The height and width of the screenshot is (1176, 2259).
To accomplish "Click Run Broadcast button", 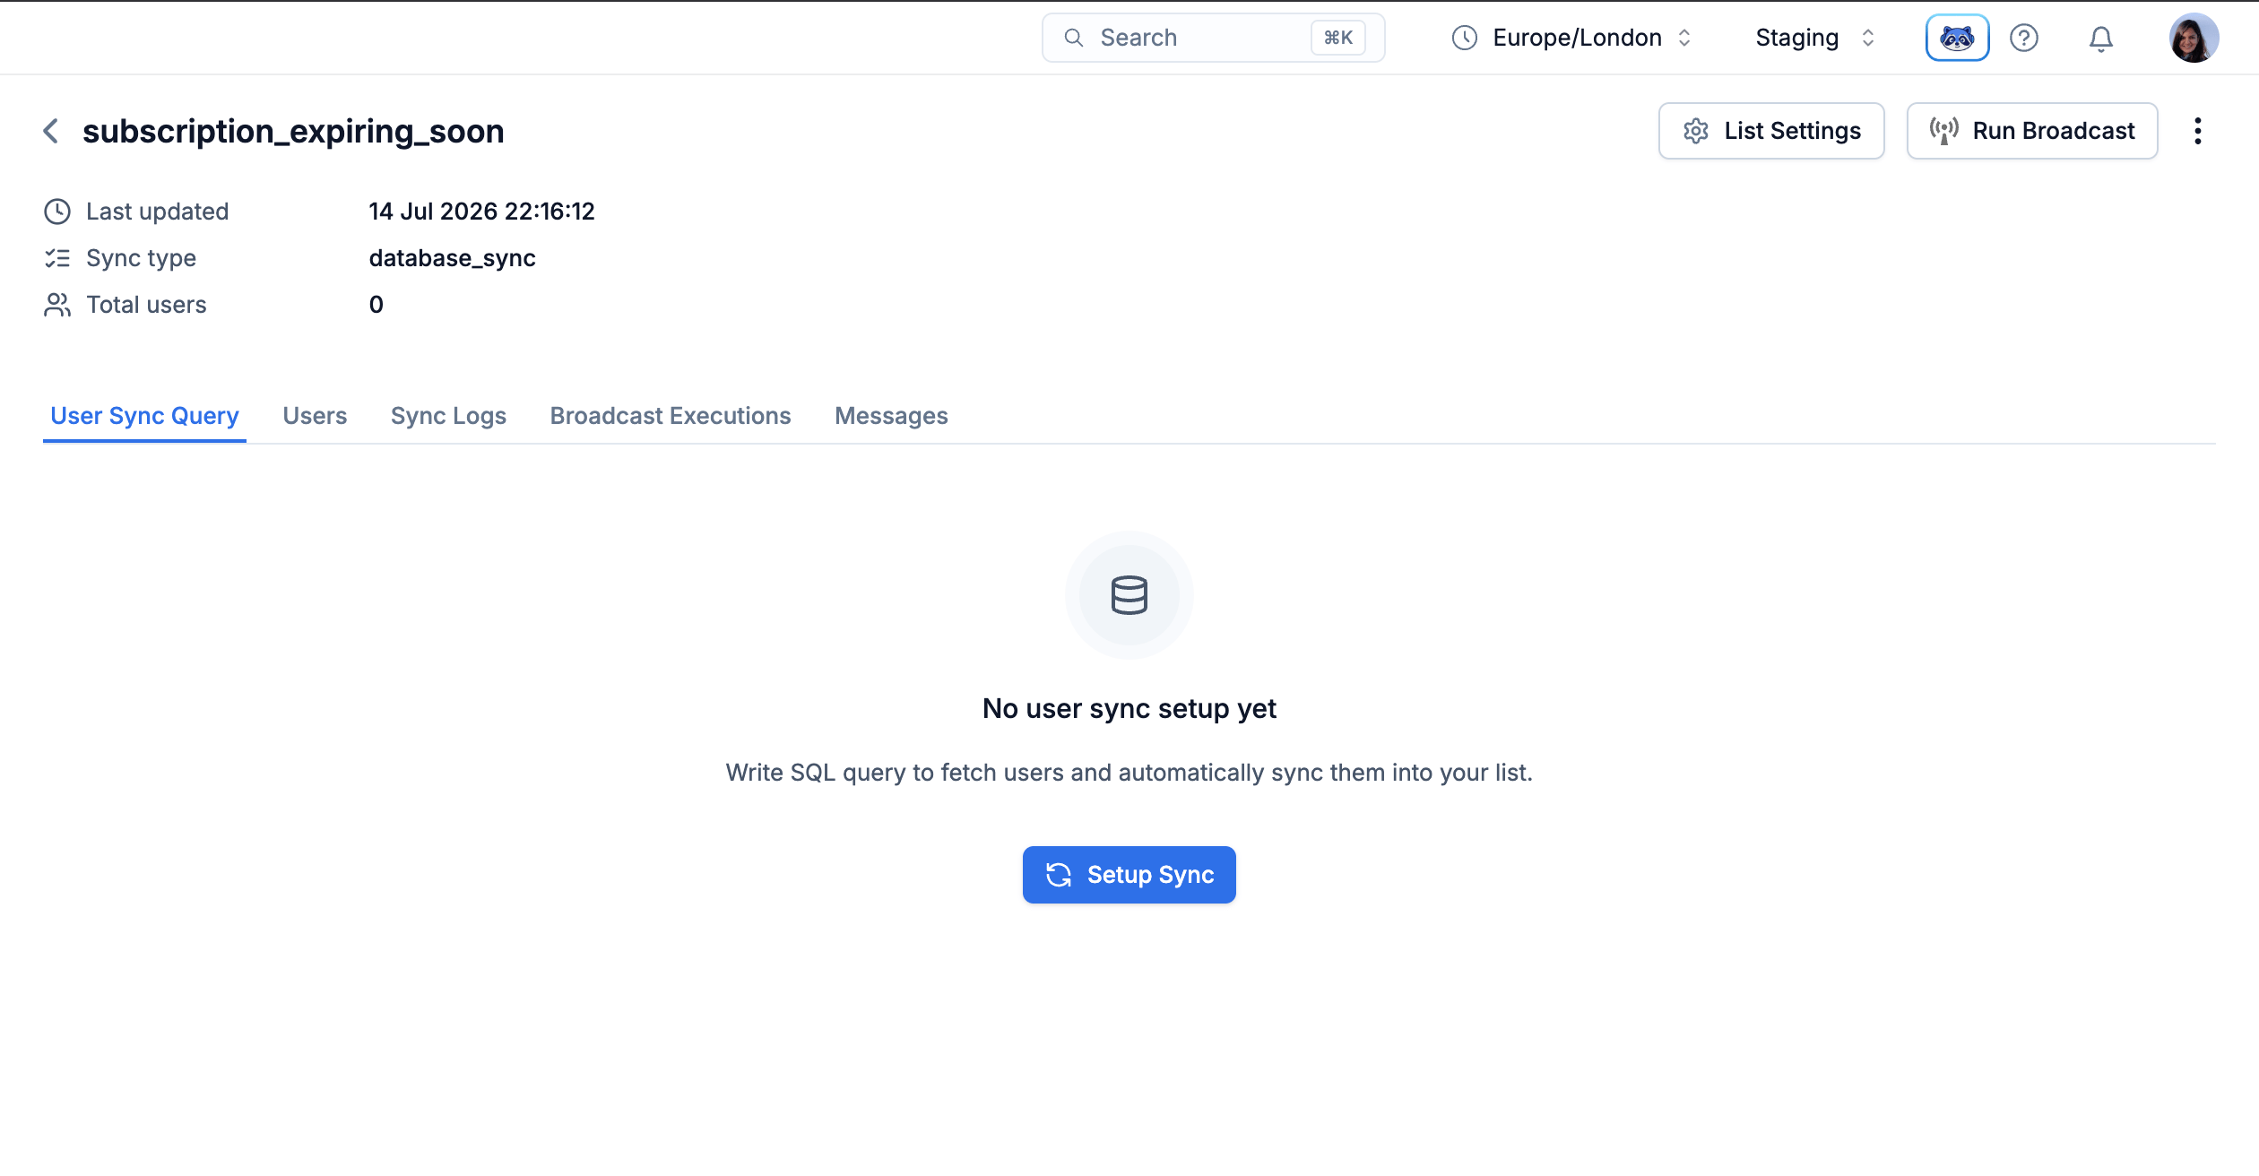I will 2032,131.
